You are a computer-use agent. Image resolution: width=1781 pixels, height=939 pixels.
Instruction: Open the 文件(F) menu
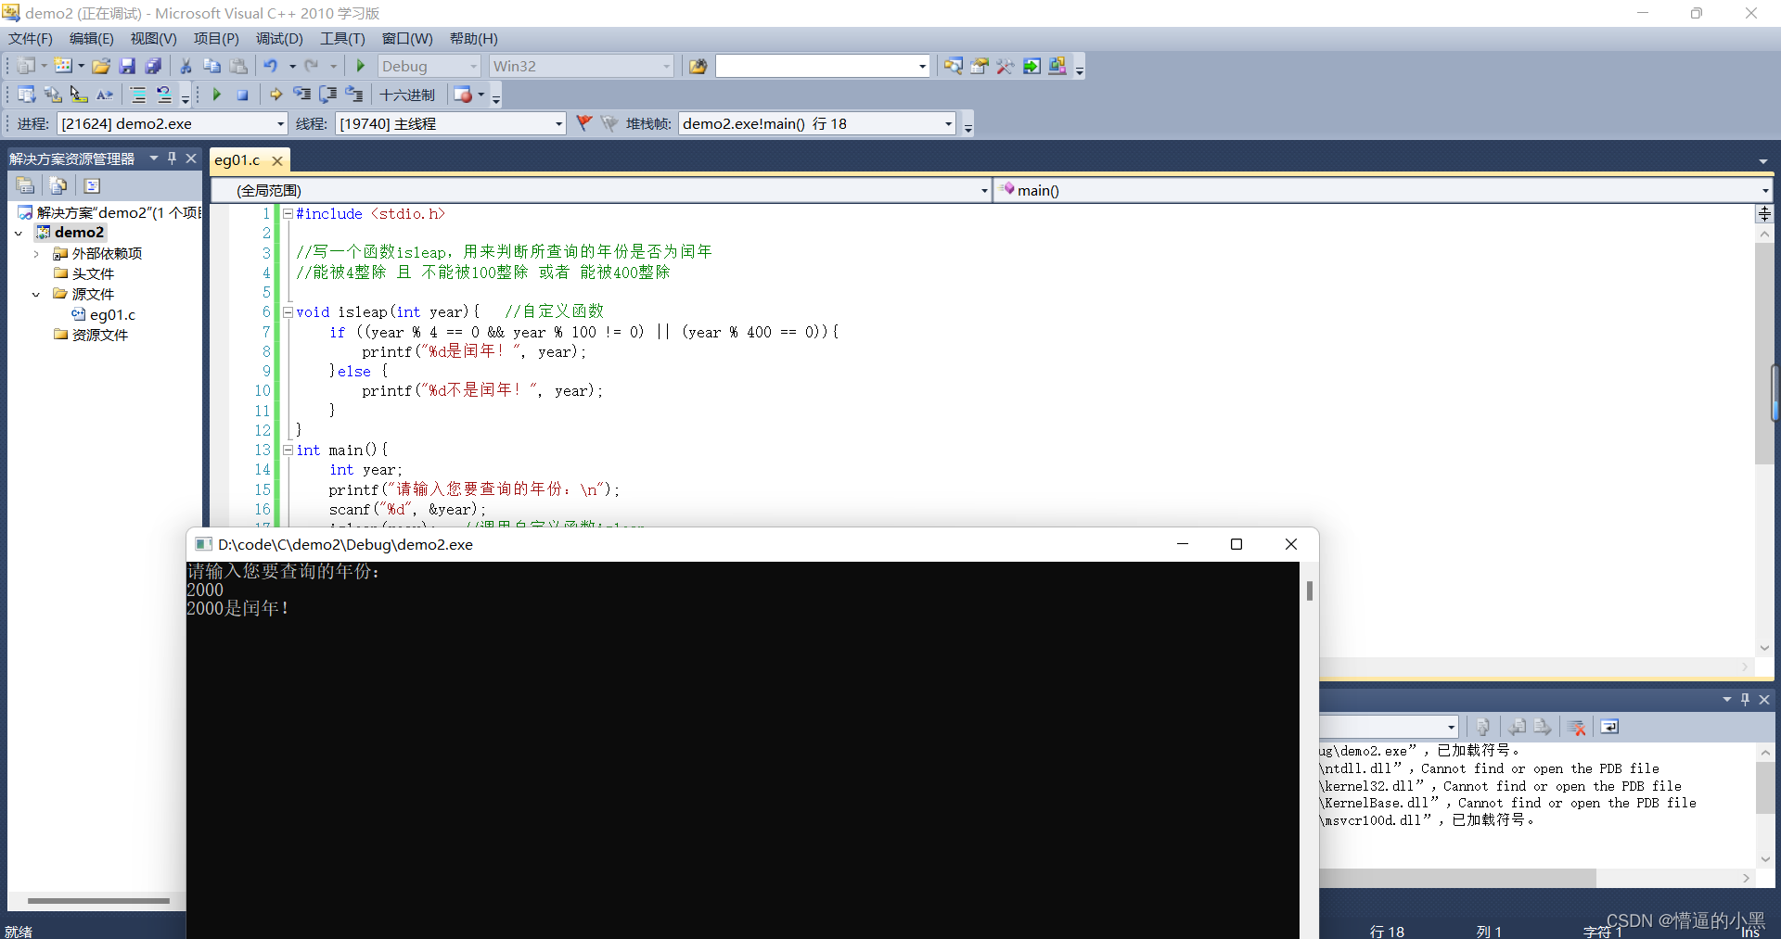pos(31,38)
